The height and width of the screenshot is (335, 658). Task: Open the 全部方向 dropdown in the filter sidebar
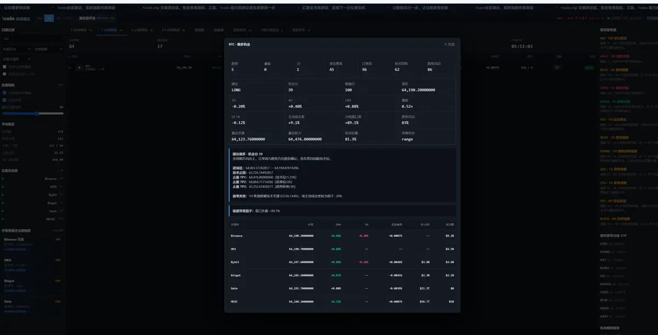[x=17, y=49]
